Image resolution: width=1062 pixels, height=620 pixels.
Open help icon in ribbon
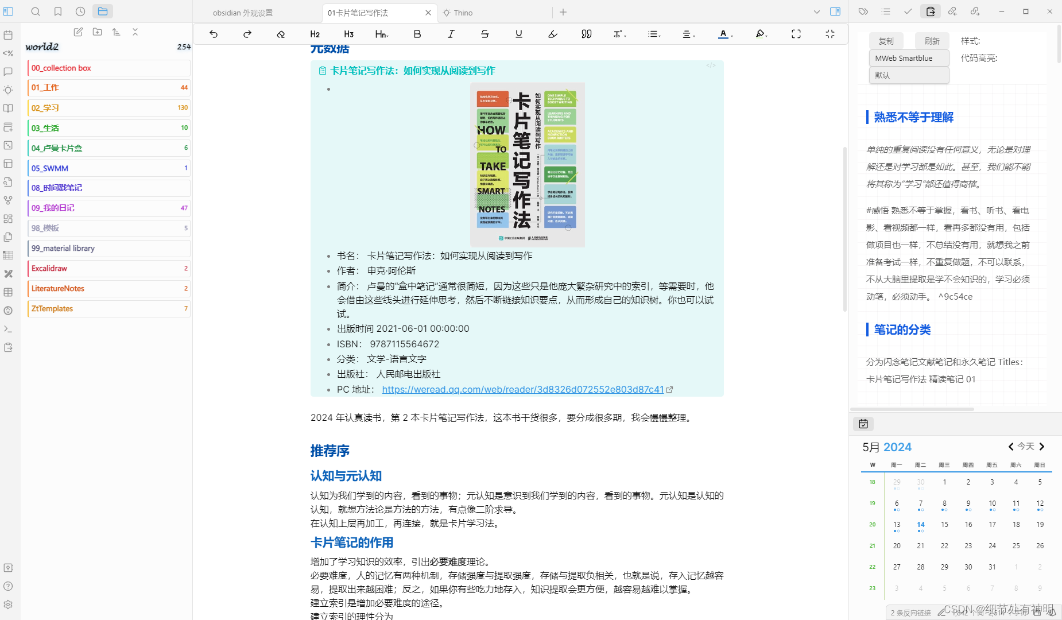coord(8,586)
